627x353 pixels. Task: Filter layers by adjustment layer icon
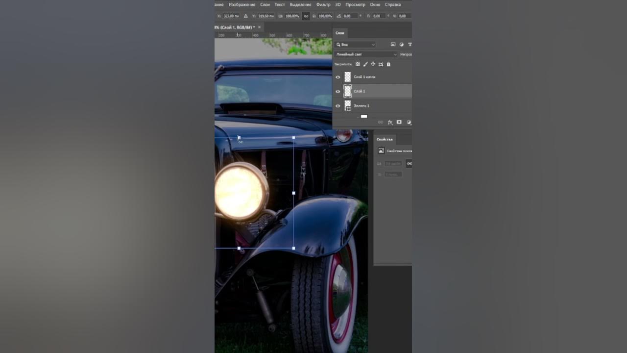tap(402, 45)
